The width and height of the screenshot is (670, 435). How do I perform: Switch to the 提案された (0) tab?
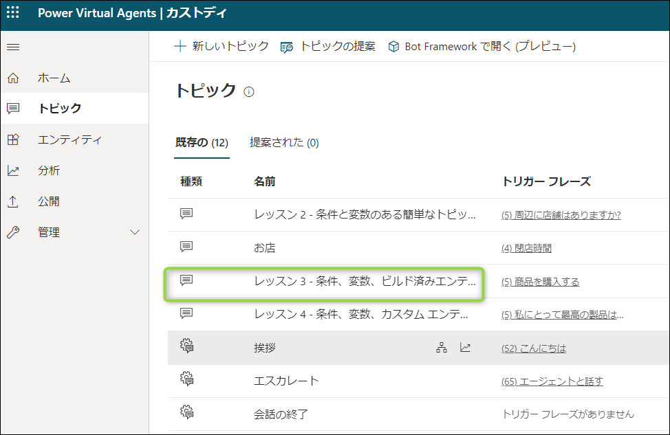pyautogui.click(x=284, y=142)
